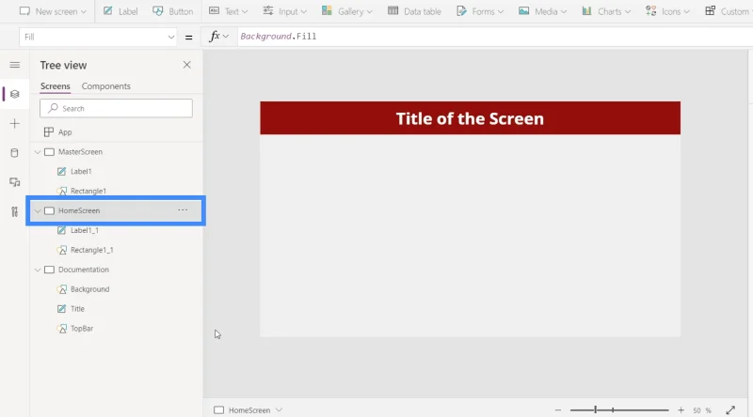Select the App item in tree

click(65, 132)
